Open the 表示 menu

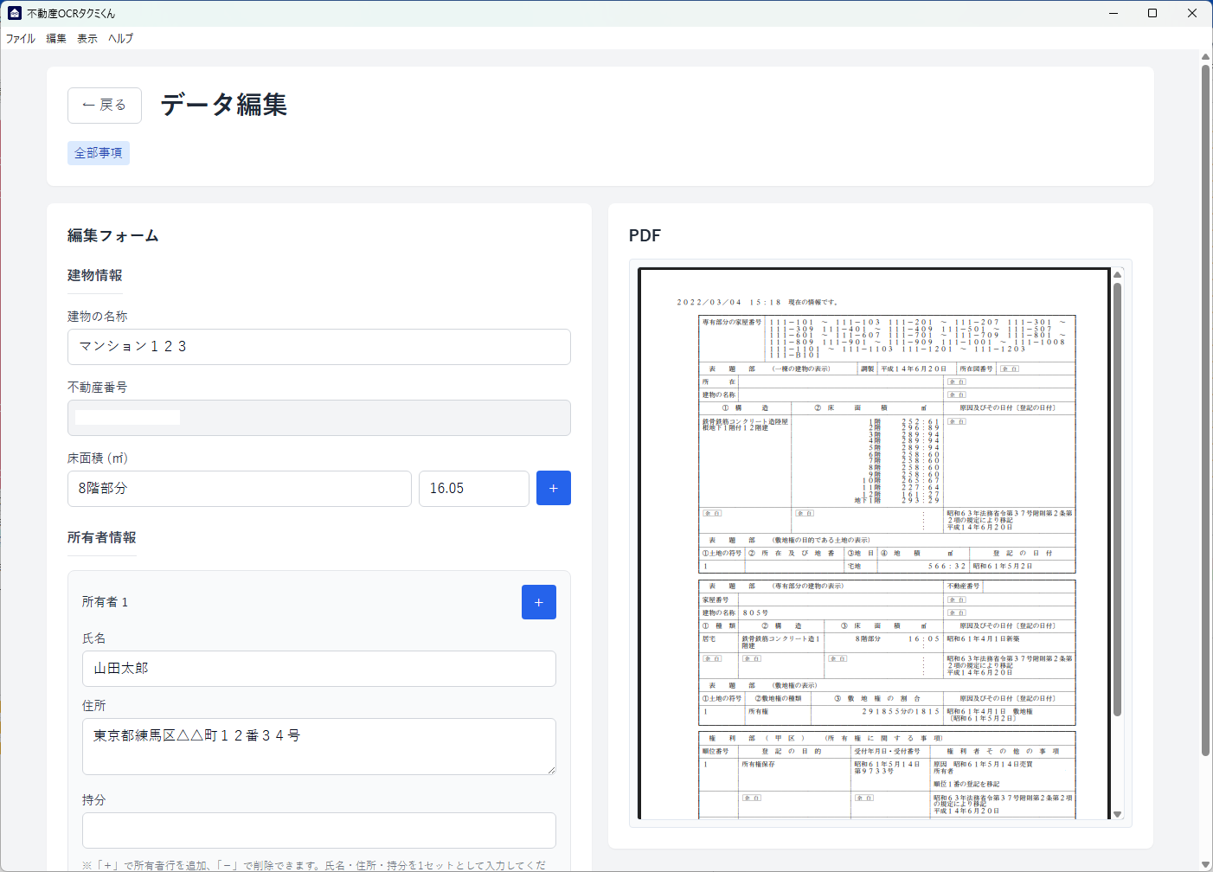[87, 39]
